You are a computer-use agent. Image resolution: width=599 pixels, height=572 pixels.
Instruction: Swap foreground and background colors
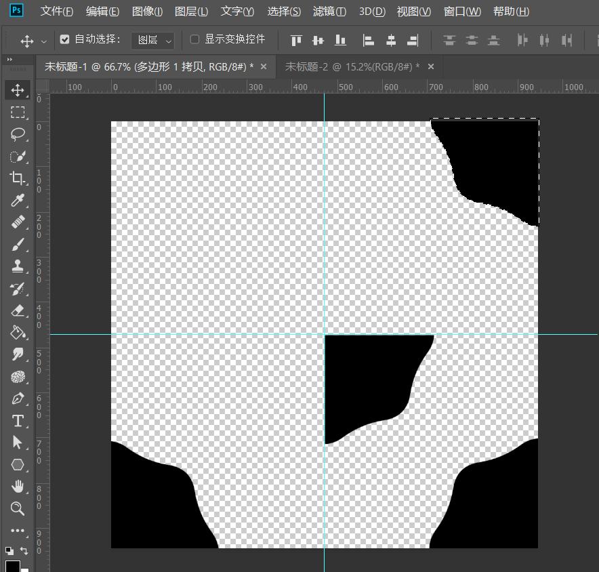[25, 551]
